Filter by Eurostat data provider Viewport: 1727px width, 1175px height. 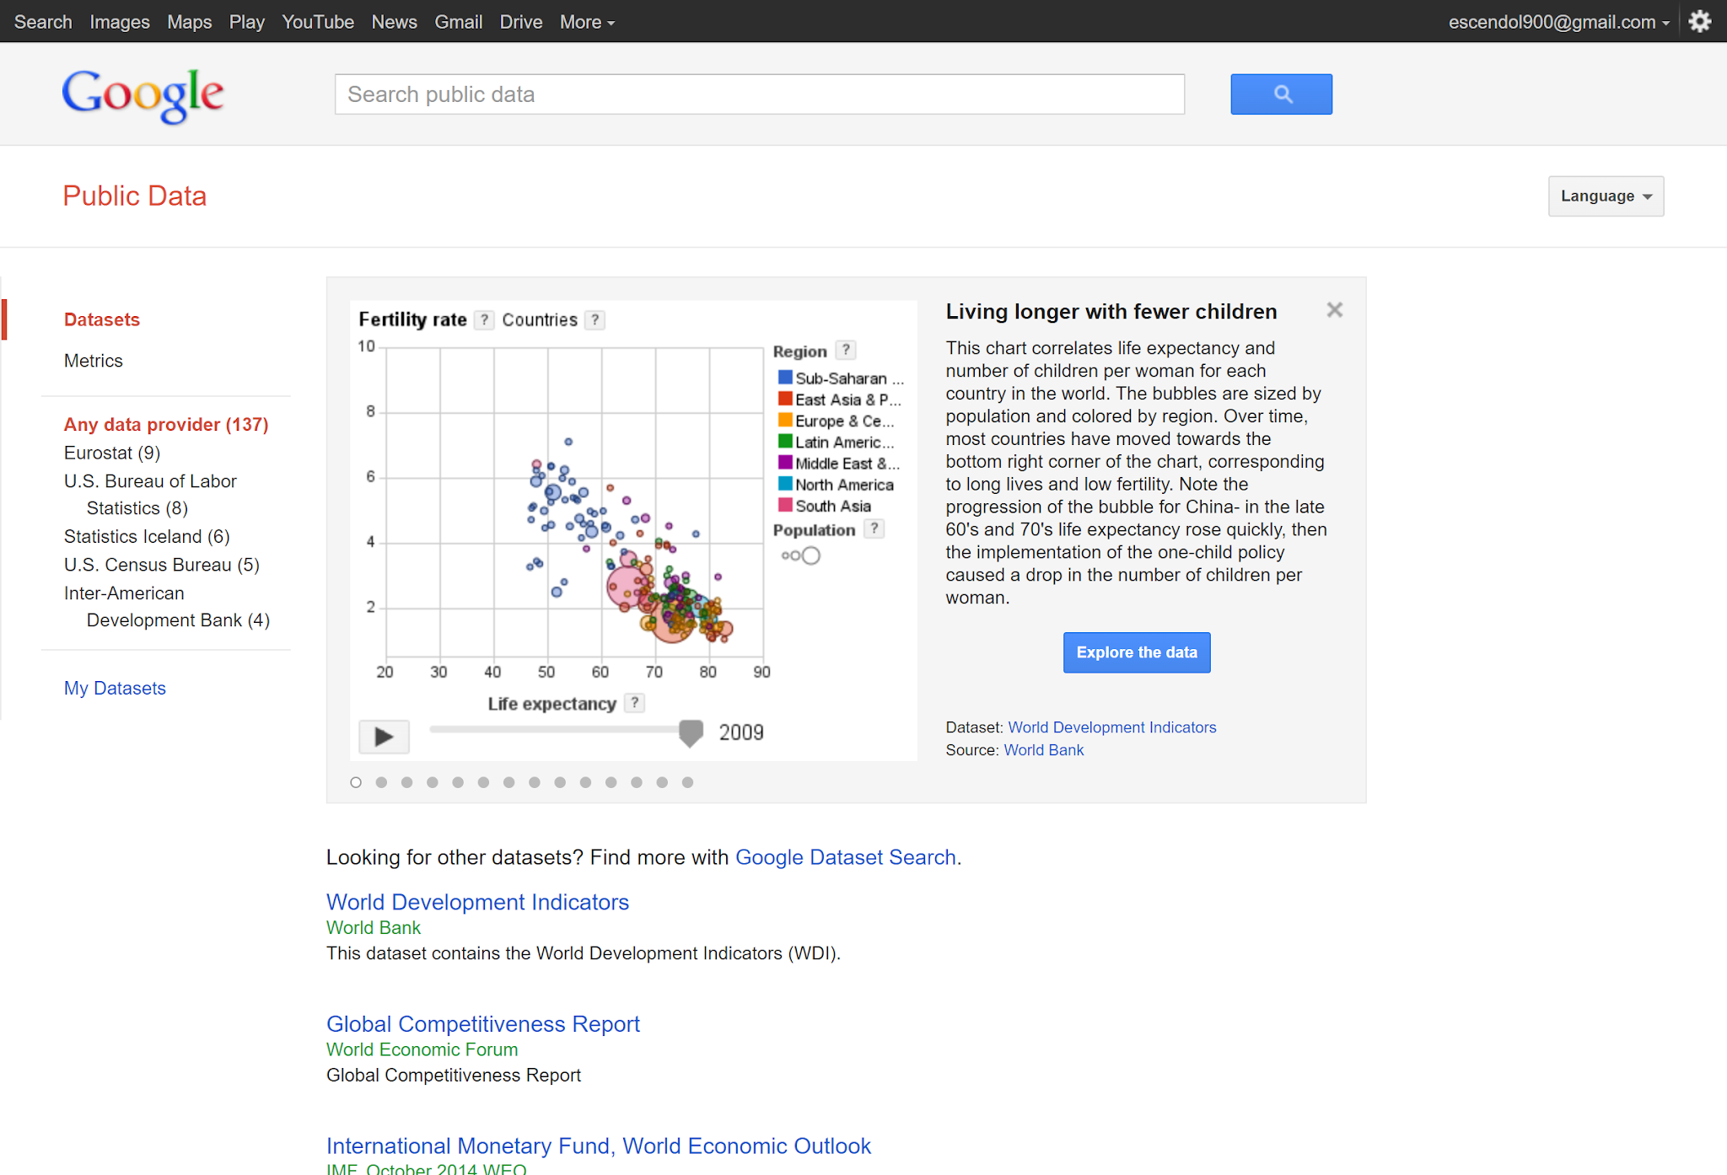[x=112, y=453]
